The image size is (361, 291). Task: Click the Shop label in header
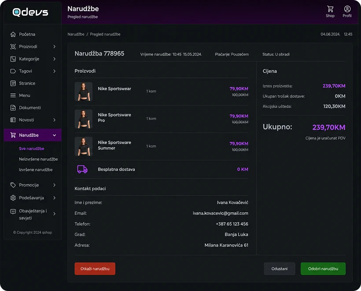(330, 16)
